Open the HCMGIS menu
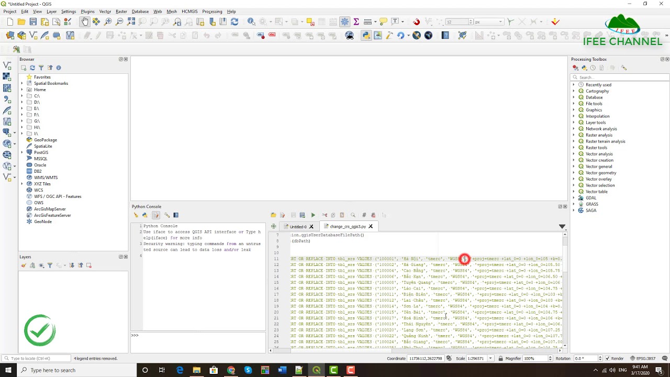670x377 pixels. pos(189,11)
